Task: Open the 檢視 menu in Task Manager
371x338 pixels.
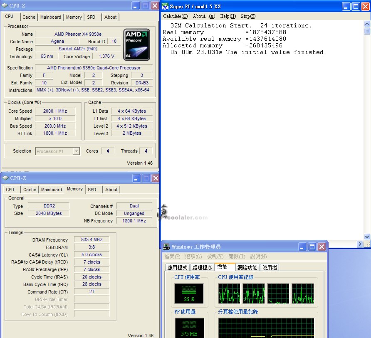Action: 215,257
